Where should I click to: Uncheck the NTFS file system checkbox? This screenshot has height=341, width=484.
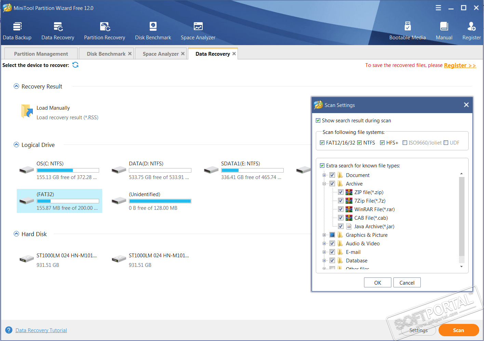coord(360,143)
